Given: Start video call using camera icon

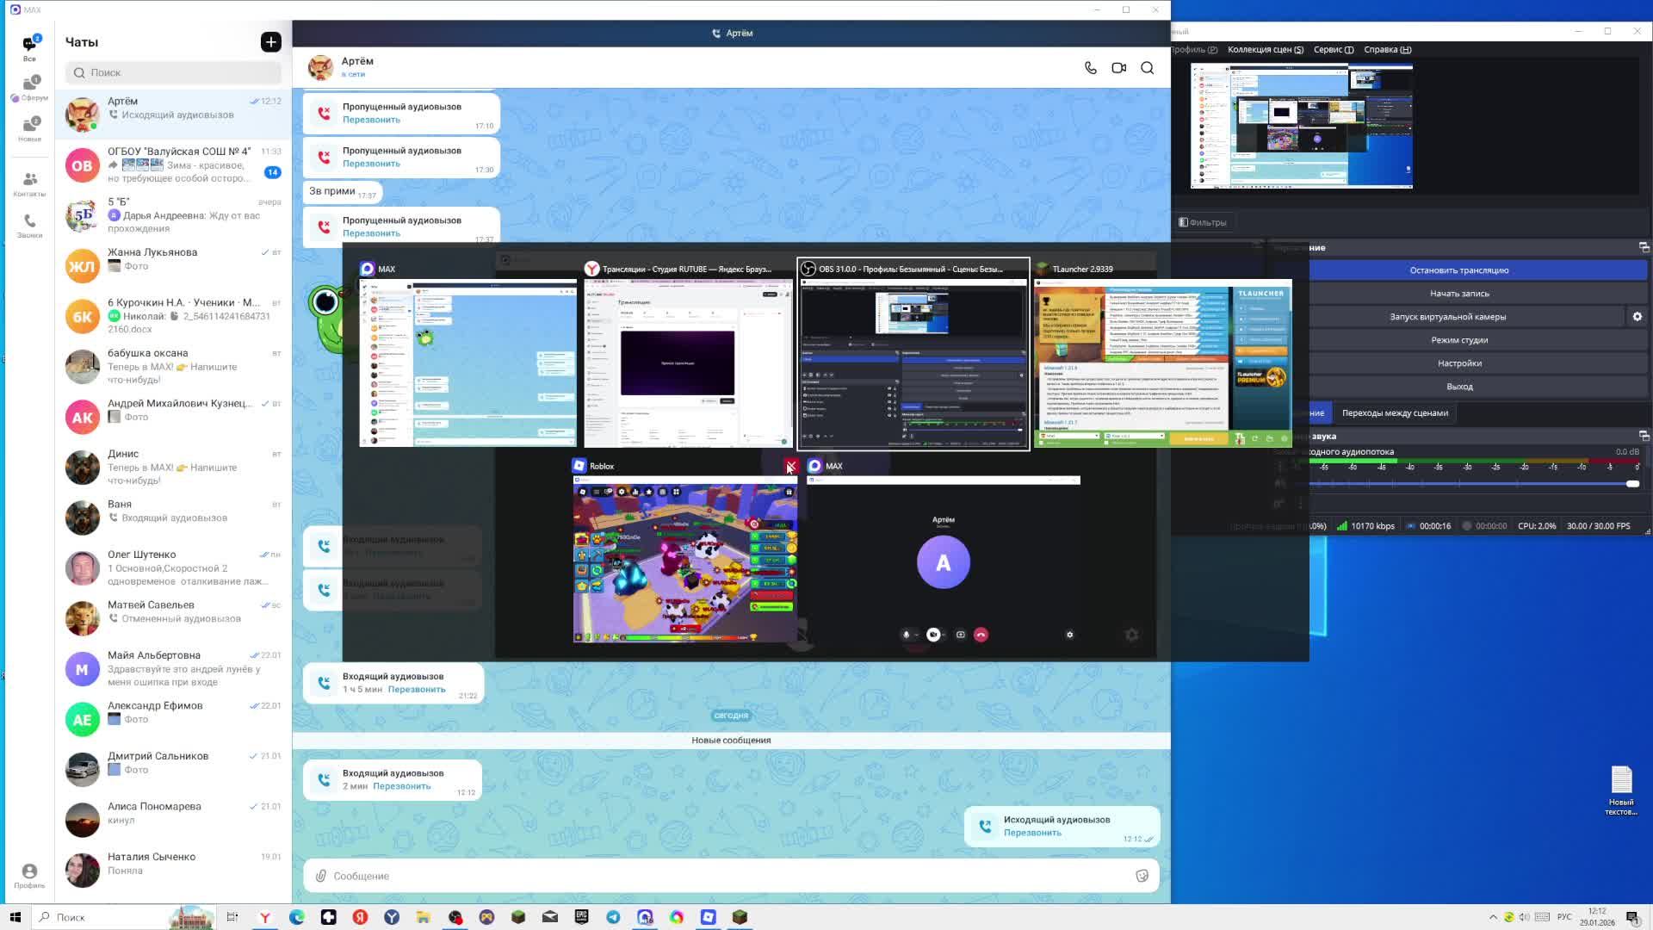Looking at the screenshot, I should (1118, 68).
